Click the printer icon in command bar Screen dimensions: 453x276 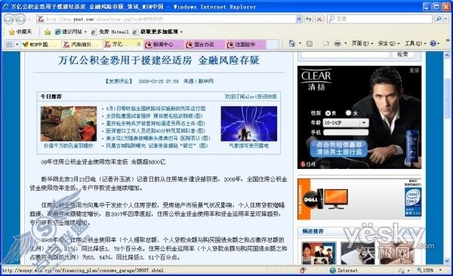coord(337,44)
